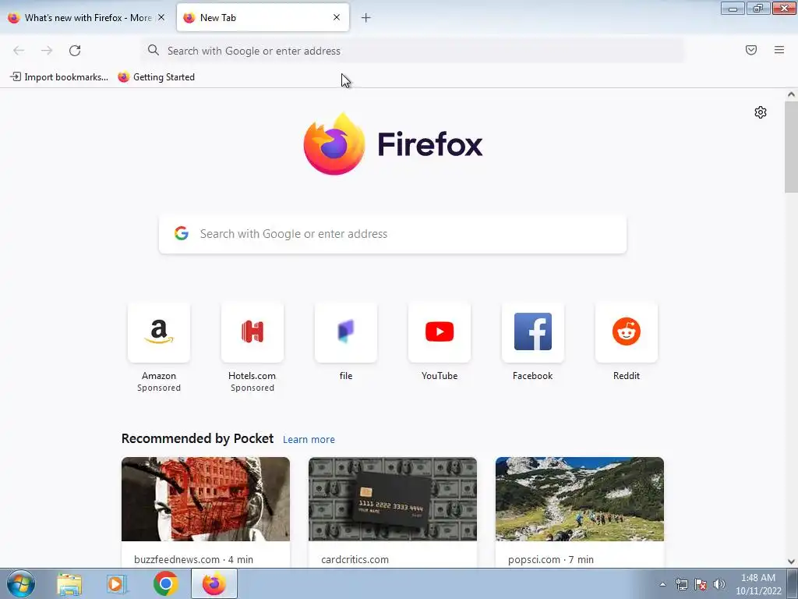
Task: Open a new tab with plus button
Action: tap(366, 18)
